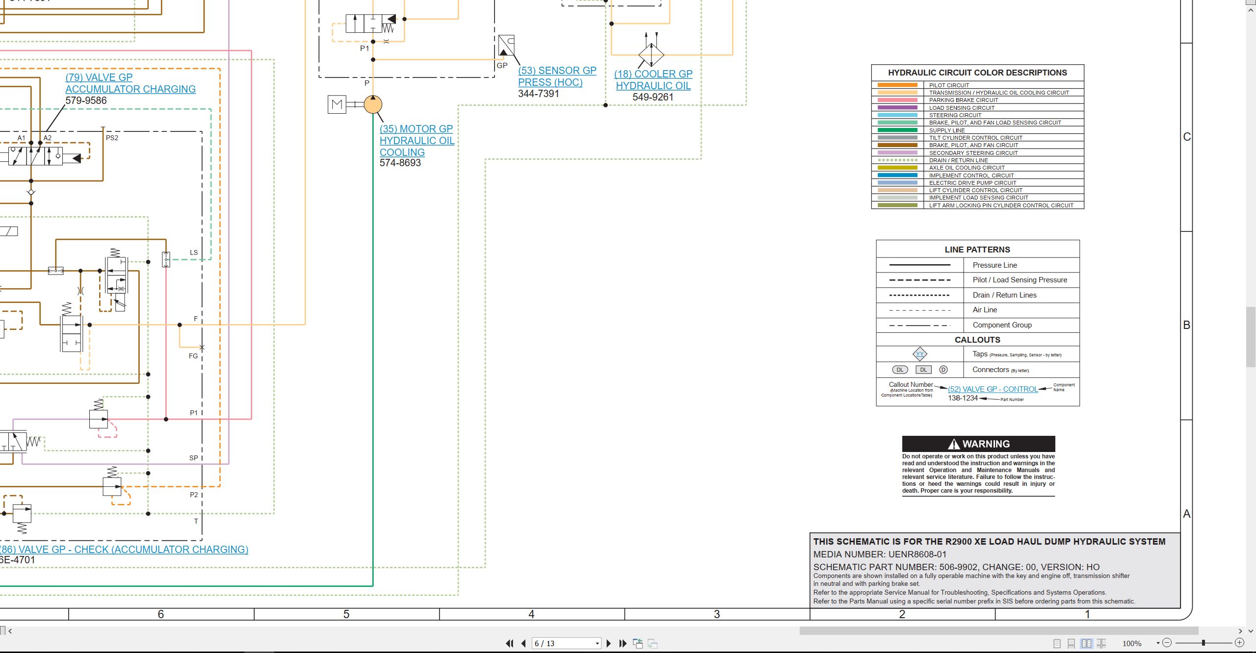1256x653 pixels.
Task: Click grid row marker C
Action: pos(1187,137)
